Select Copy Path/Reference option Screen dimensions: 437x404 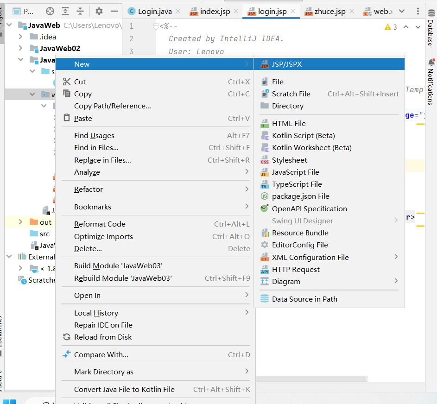point(154,106)
